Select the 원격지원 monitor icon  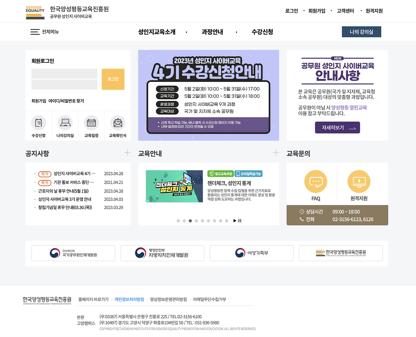point(358,182)
